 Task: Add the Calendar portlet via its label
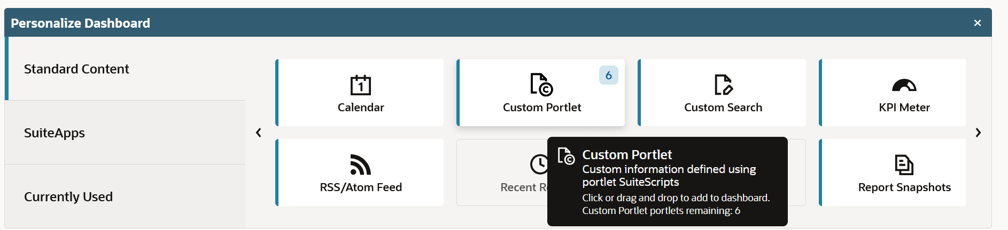pos(361,108)
